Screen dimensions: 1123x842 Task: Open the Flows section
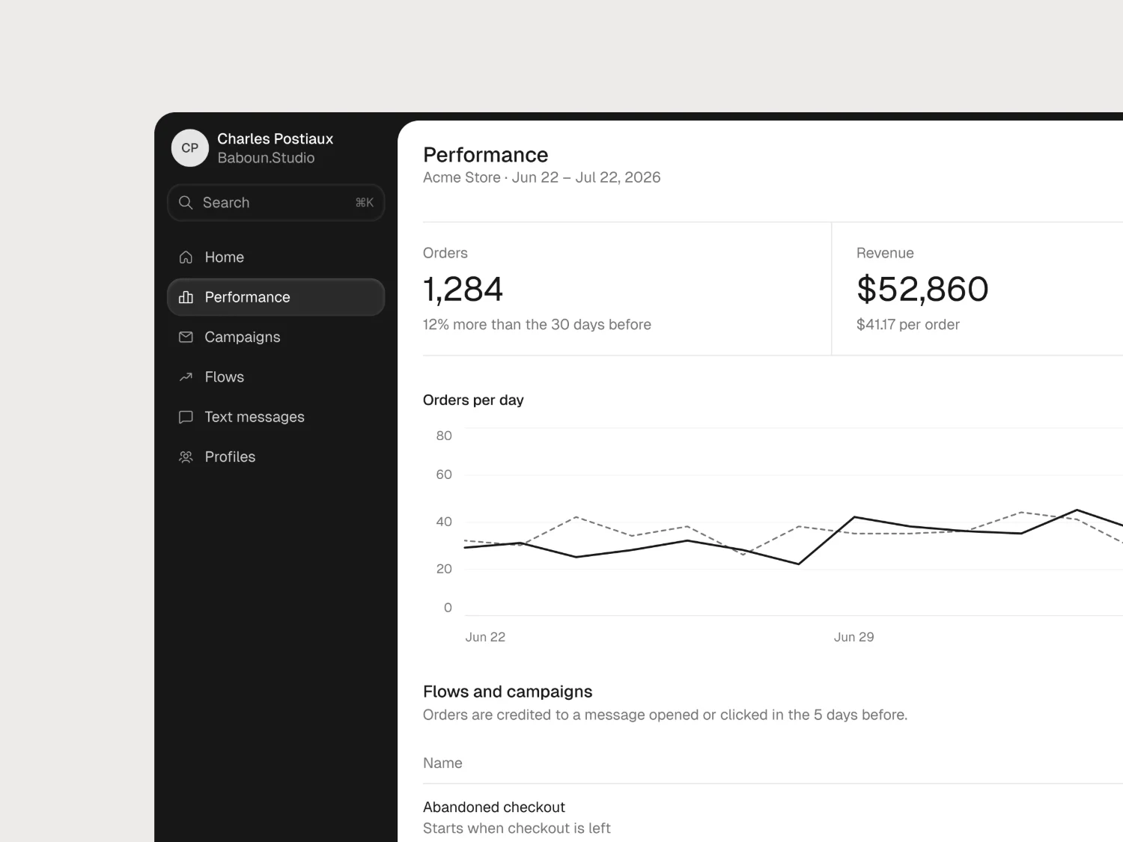tap(276, 377)
